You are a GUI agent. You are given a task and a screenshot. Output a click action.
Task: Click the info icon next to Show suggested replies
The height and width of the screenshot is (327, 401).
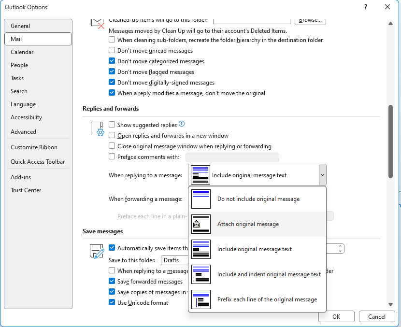point(182,124)
